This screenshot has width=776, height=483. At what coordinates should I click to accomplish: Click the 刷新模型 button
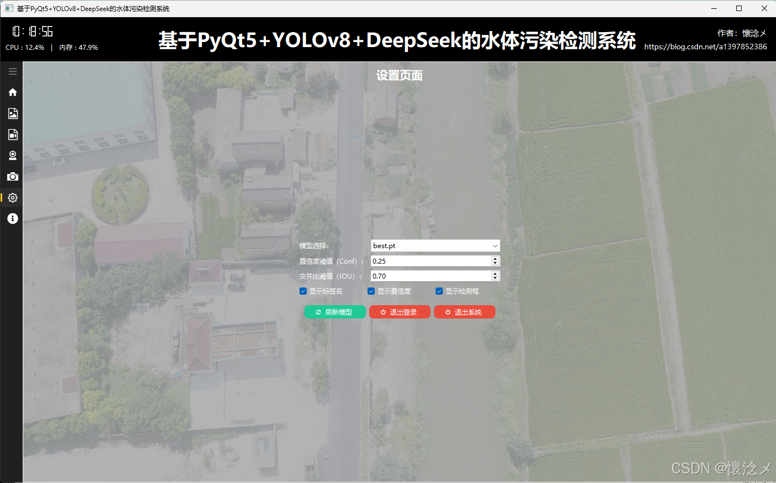coord(335,312)
